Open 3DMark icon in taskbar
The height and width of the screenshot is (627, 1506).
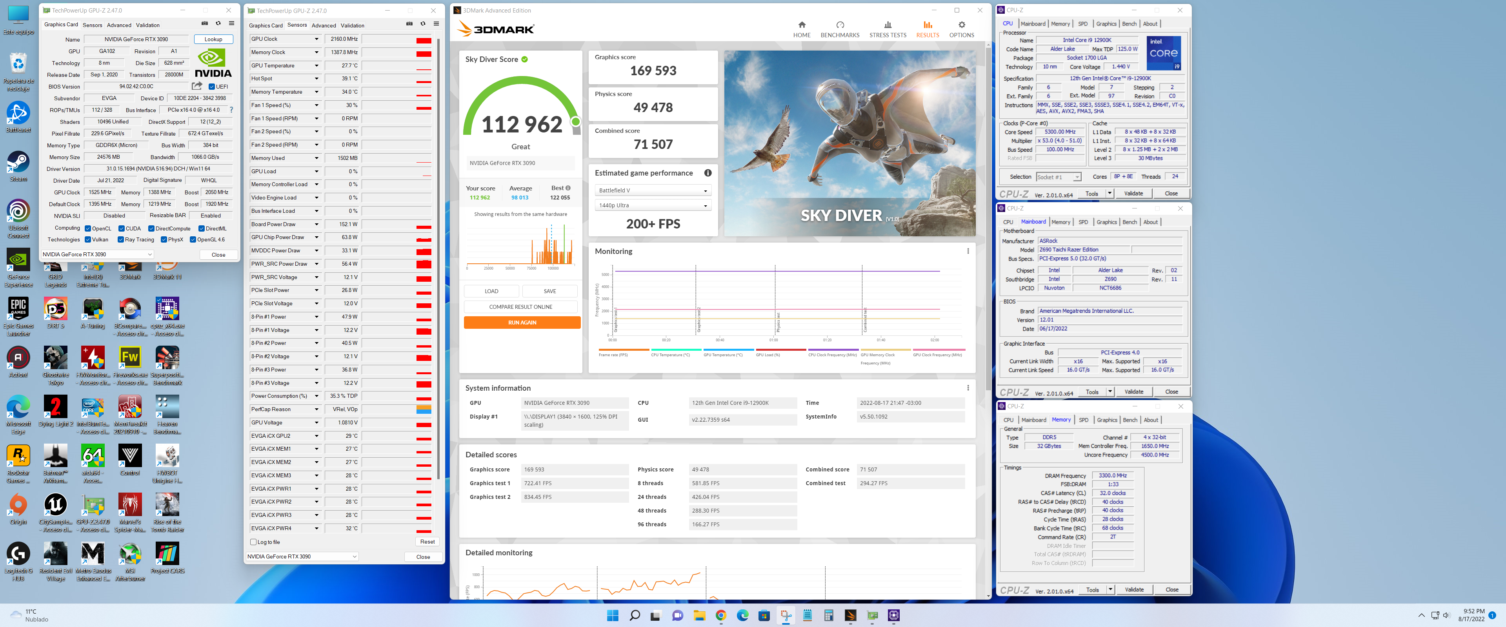851,615
